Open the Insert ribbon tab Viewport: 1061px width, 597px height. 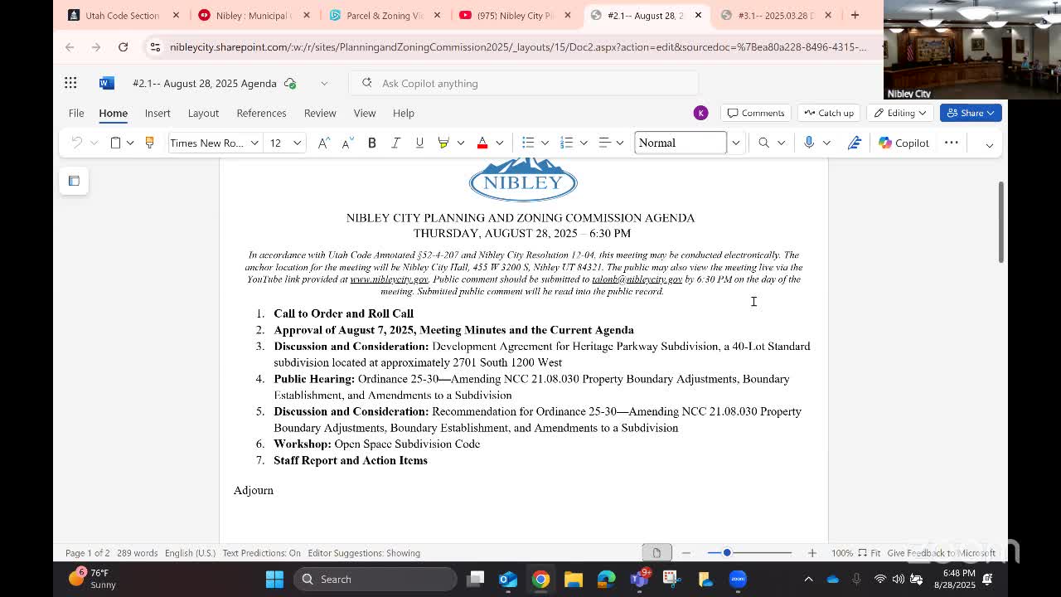pos(157,113)
